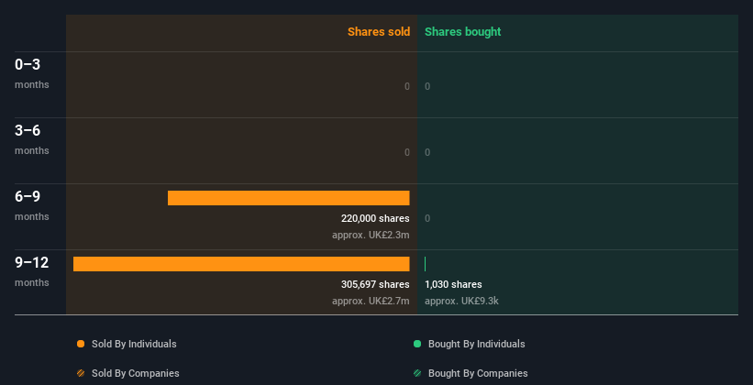Click the 9–12 months row label

(32, 271)
